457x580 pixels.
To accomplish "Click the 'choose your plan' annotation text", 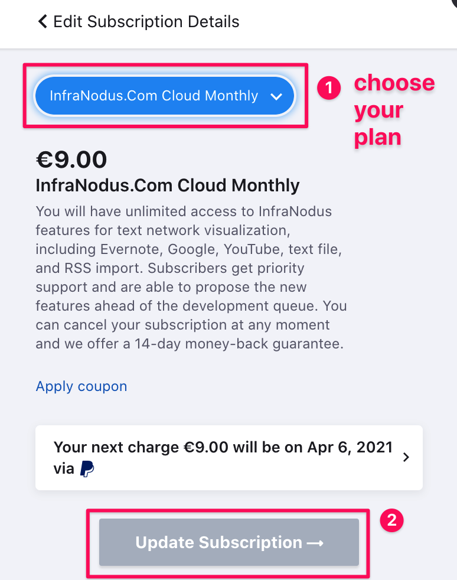I will 394,109.
